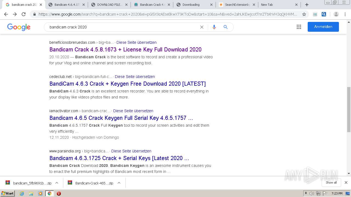Reload the current page
Screen dimensions: 351x197
(24, 14)
